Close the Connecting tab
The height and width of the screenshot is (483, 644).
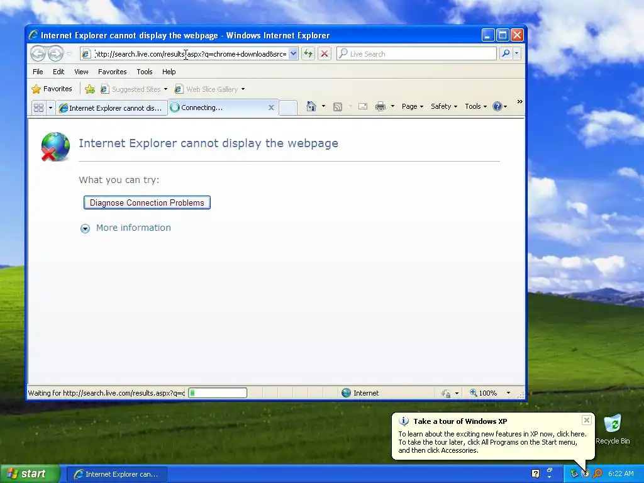click(271, 108)
